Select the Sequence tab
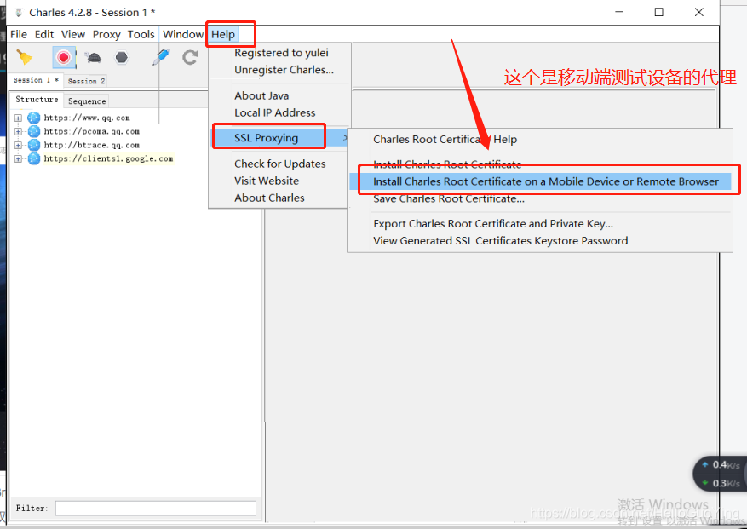 tap(87, 101)
